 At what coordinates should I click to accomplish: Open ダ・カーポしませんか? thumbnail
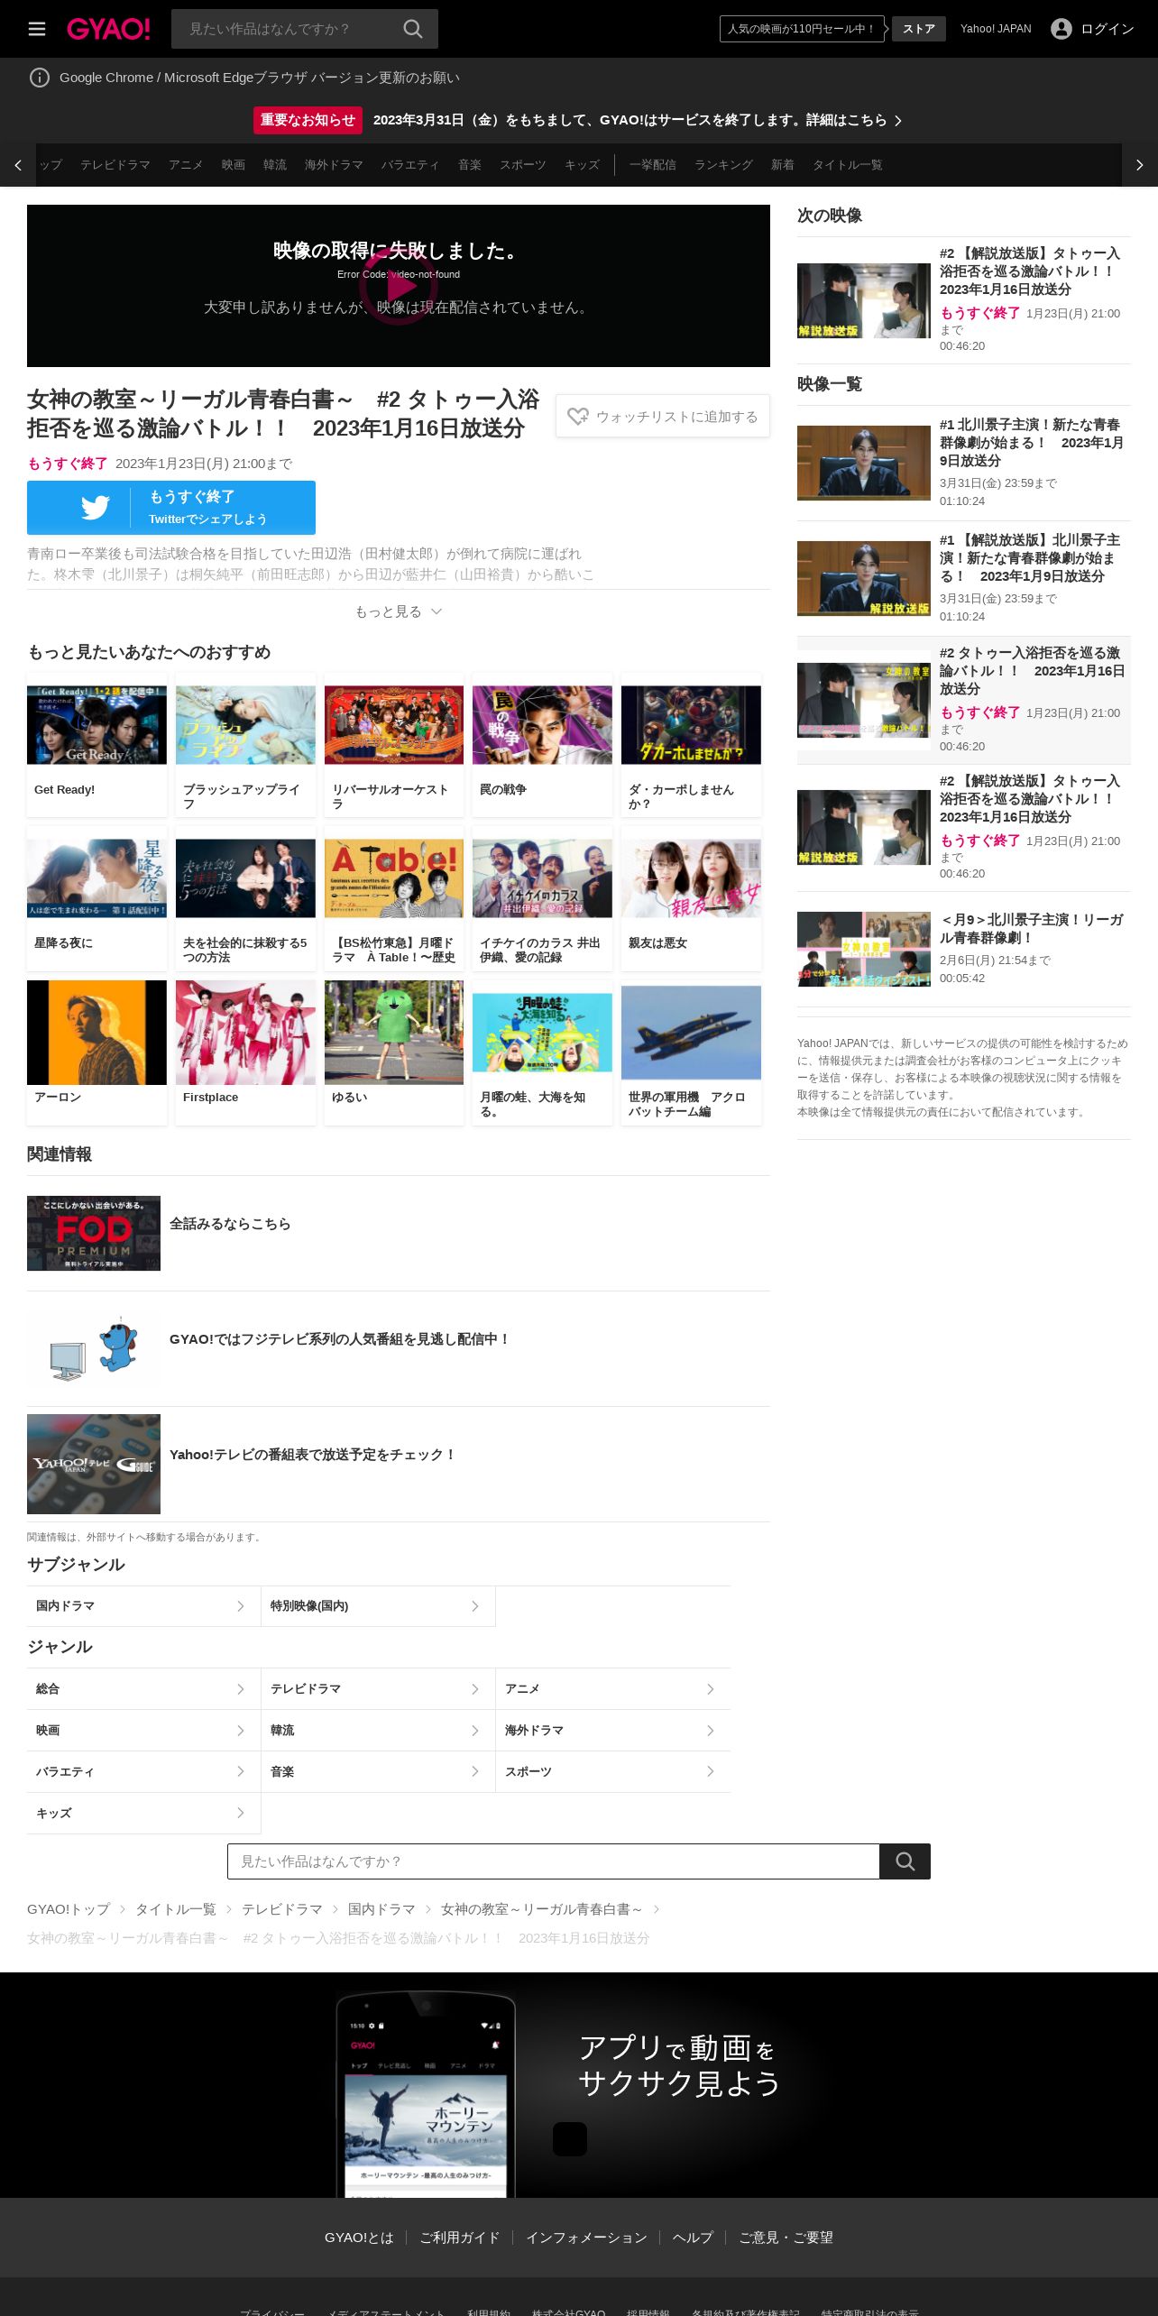691,725
